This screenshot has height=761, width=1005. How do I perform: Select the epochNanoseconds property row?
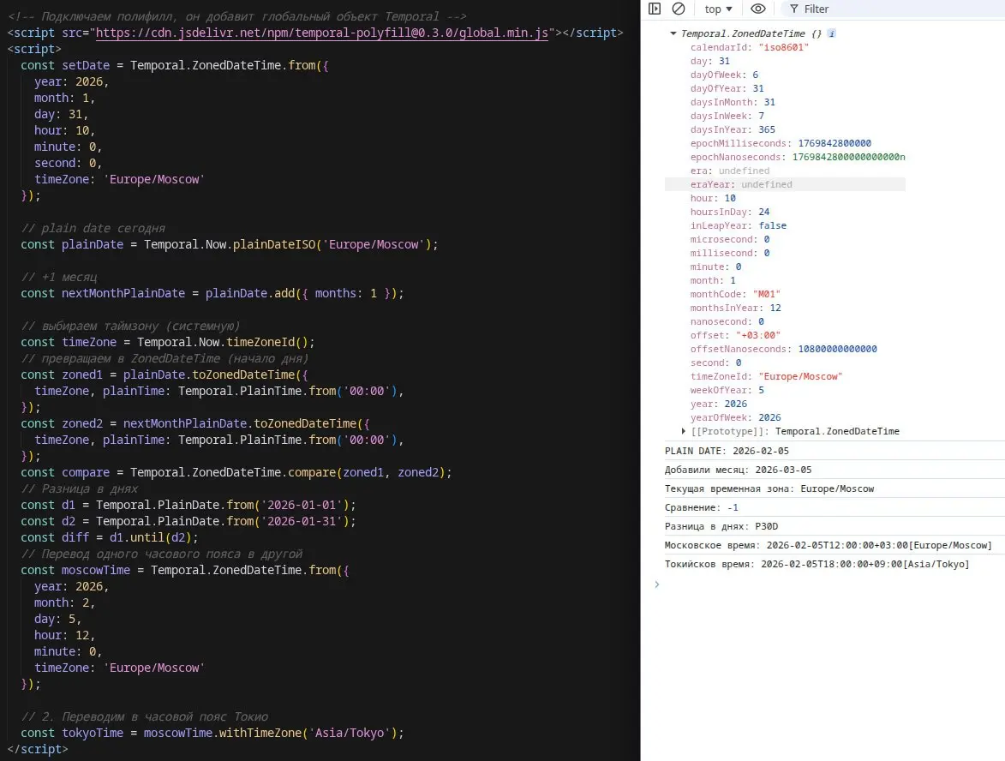(x=798, y=157)
